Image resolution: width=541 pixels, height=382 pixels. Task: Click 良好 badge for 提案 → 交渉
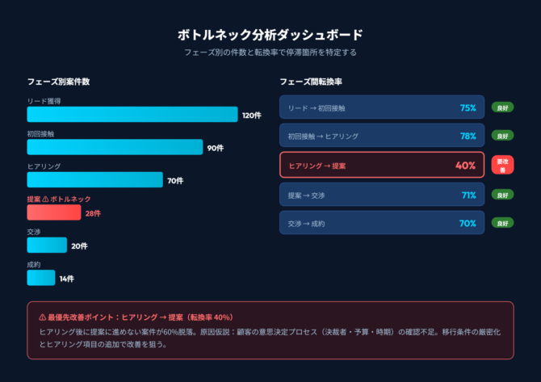click(x=502, y=195)
